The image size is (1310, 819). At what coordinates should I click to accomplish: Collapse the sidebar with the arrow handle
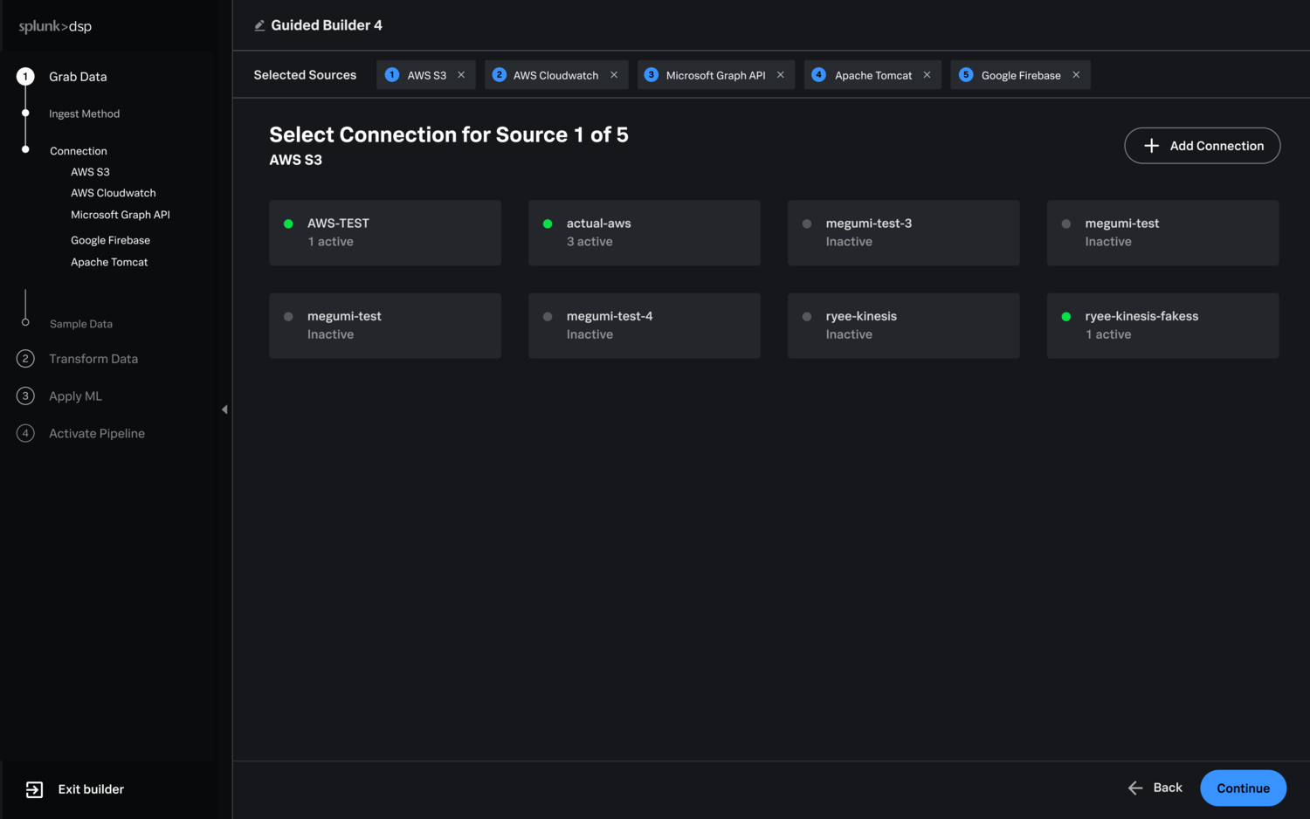(224, 409)
